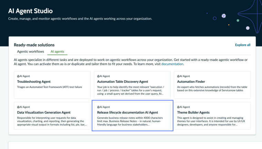Click the Ready-made solutions heading

(x=34, y=45)
